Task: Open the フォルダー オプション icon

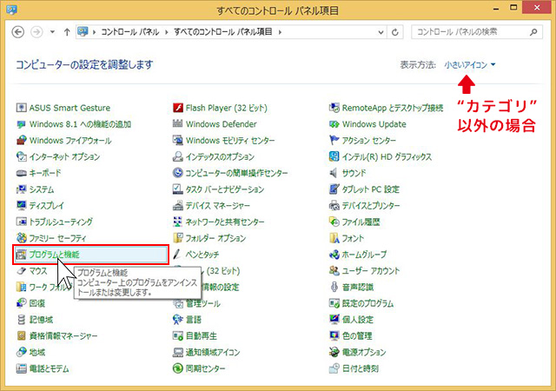Action: (x=177, y=238)
